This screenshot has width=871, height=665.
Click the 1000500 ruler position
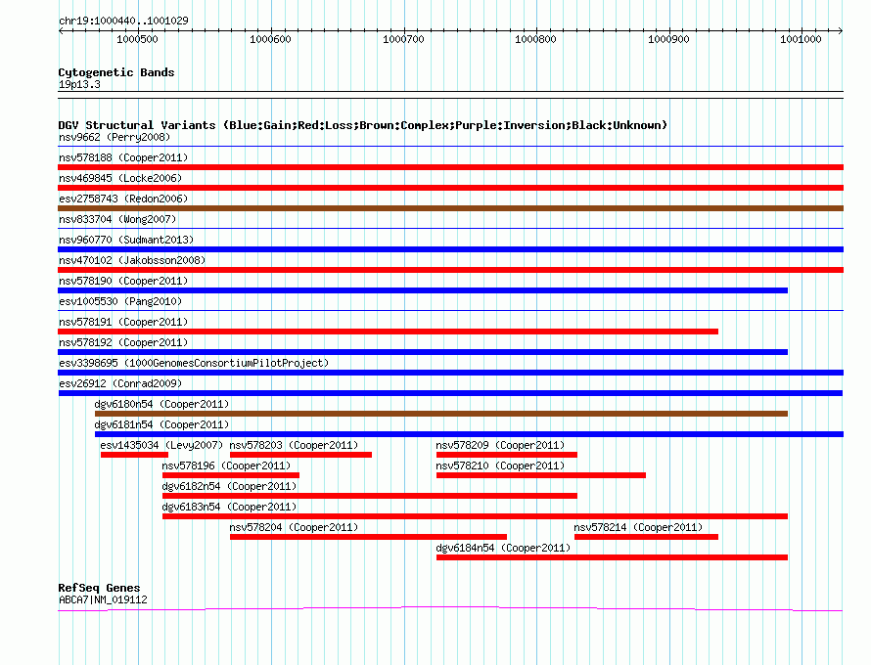137,39
